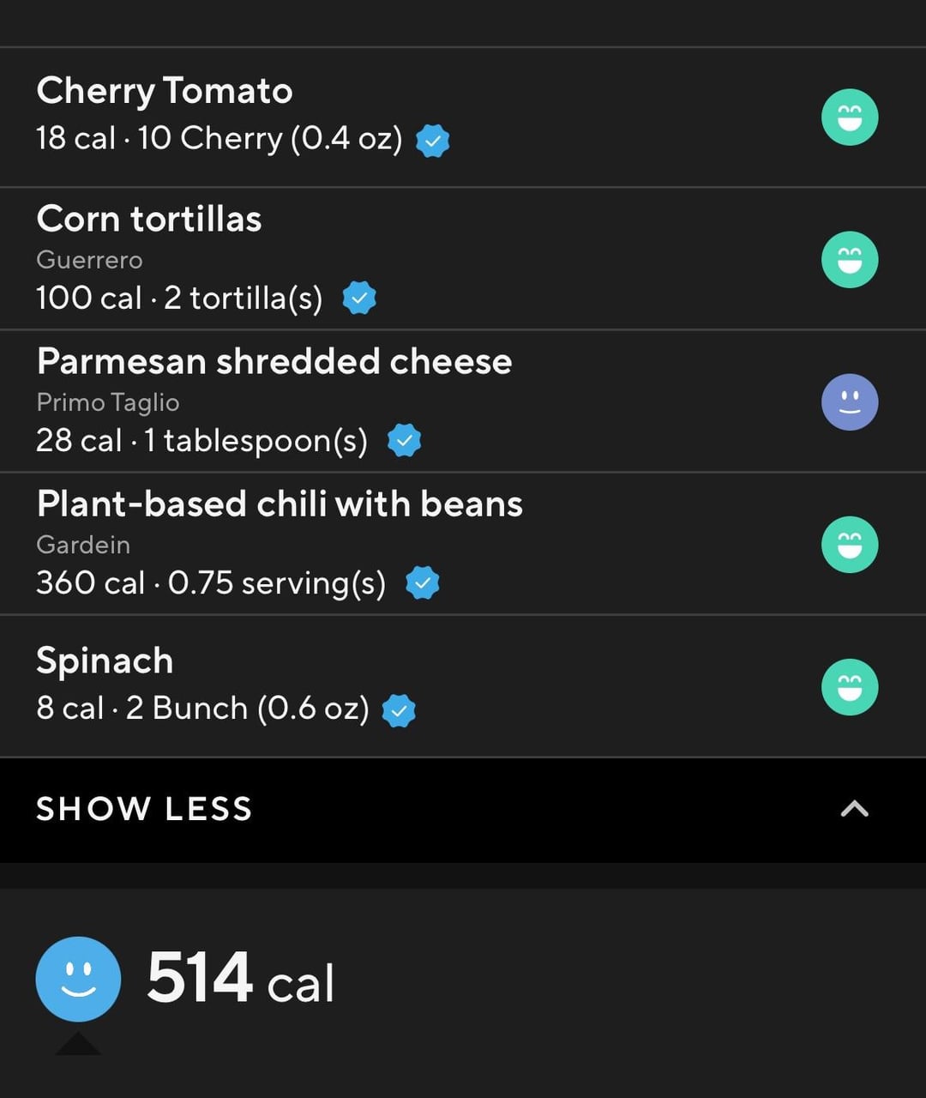Tap the Guerrero brand label

tap(89, 260)
